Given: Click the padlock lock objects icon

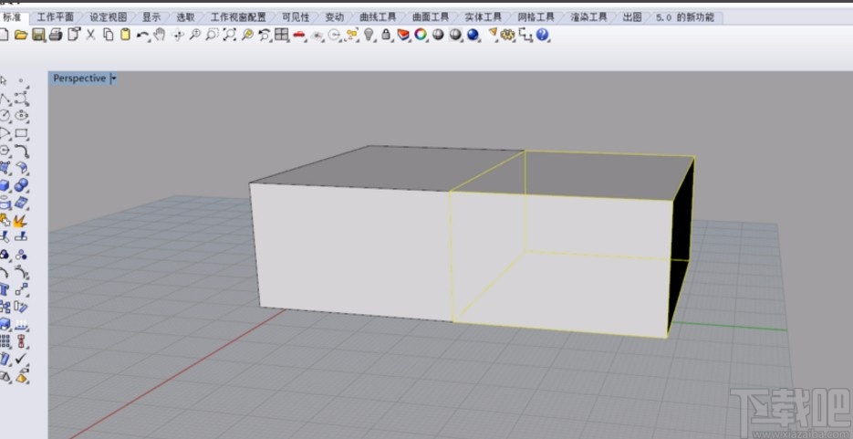Looking at the screenshot, I should (386, 36).
